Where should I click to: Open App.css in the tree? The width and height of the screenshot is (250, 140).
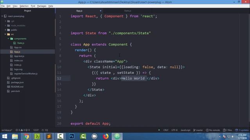pos(18,47)
